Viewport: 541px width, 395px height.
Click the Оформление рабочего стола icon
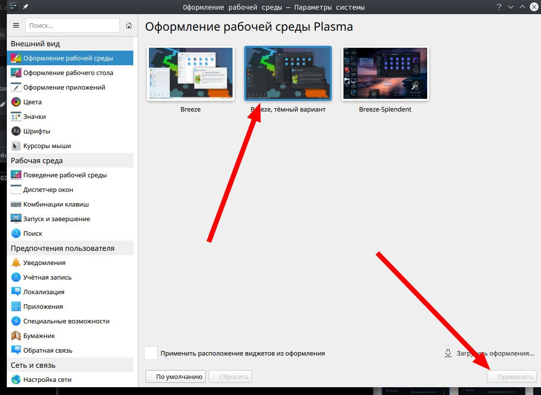(x=16, y=73)
